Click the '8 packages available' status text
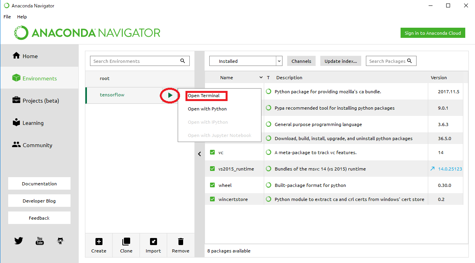475x263 pixels. pos(229,251)
